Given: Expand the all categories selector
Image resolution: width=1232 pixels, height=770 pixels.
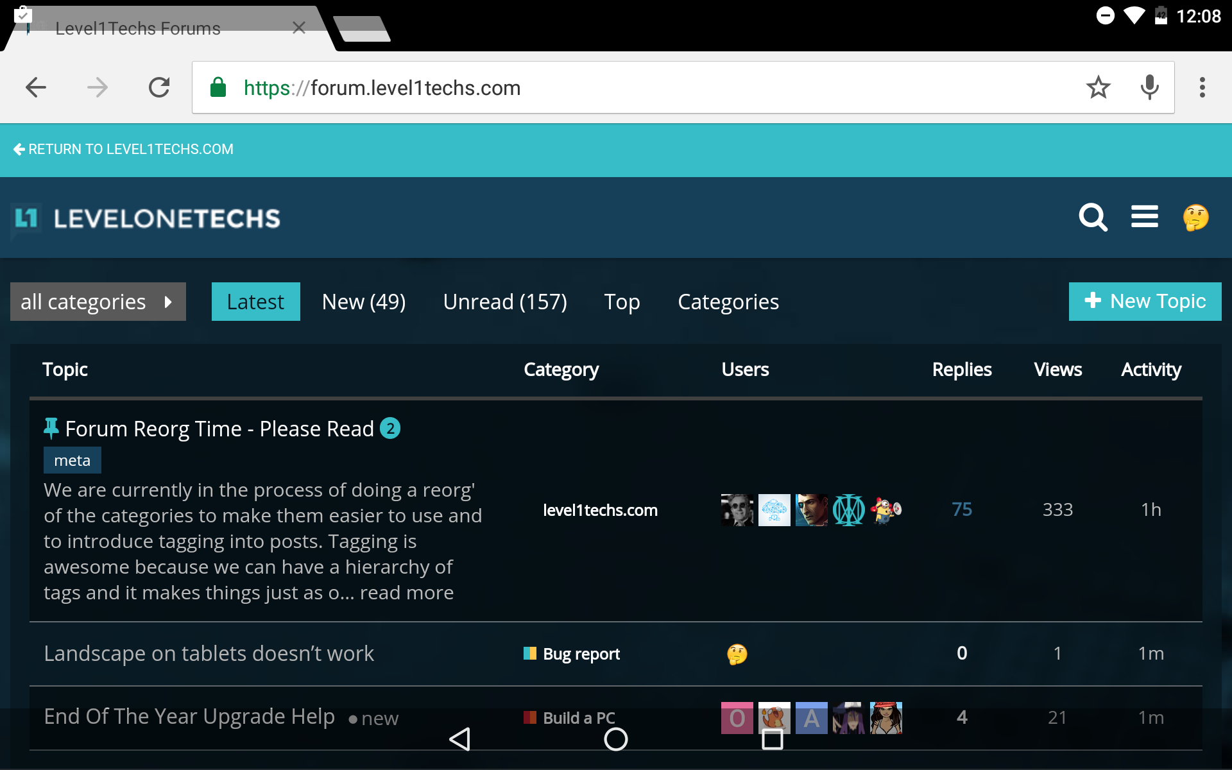Looking at the screenshot, I should (x=98, y=301).
